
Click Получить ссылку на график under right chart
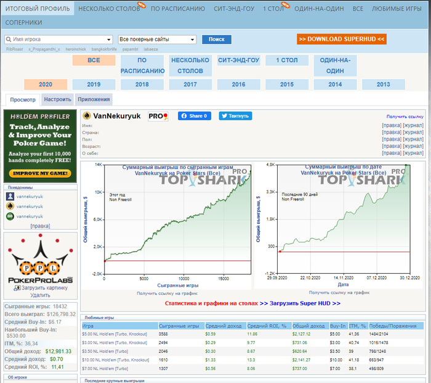(x=339, y=293)
